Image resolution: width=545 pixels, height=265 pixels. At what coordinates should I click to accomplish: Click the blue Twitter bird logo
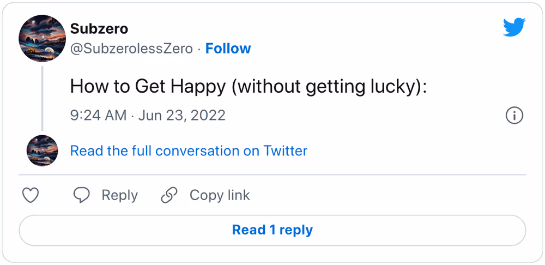514,27
